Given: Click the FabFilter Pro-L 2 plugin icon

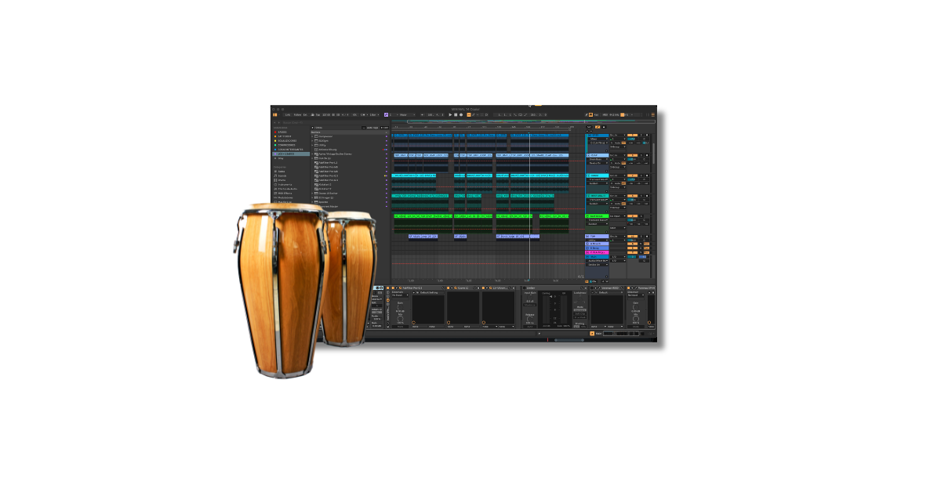Looking at the screenshot, I should coord(316,163).
